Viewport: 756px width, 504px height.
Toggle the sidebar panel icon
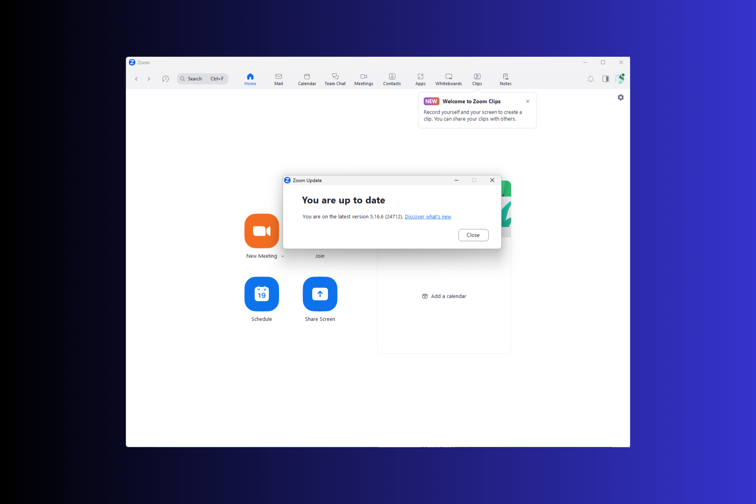click(x=606, y=79)
